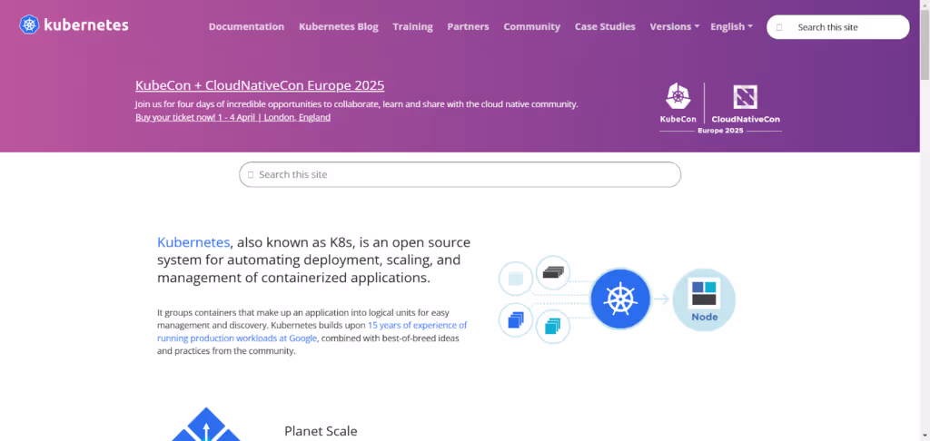Focus the header Search this site field
This screenshot has height=441, width=930.
(837, 27)
